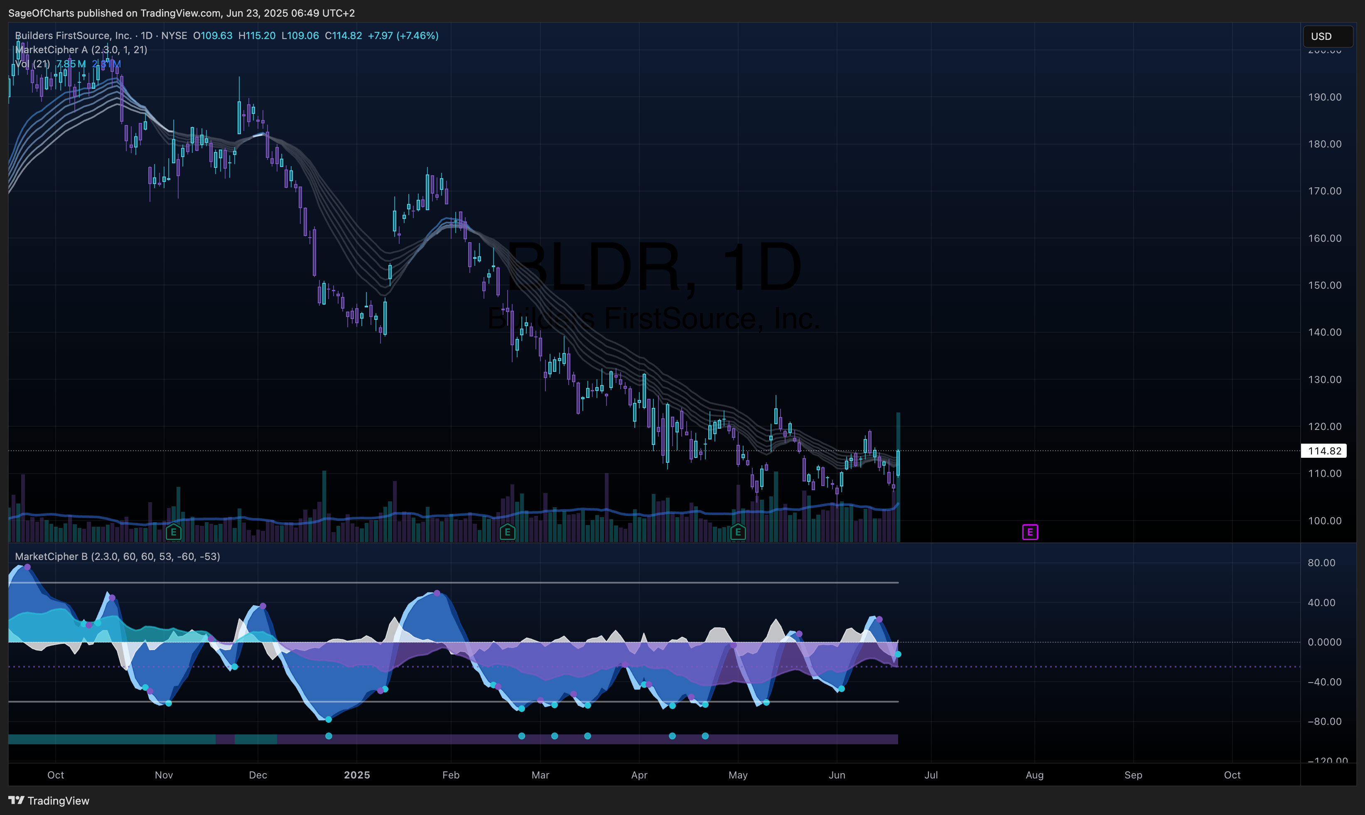Click the 2025 label on time axis
The height and width of the screenshot is (815, 1365).
click(357, 775)
